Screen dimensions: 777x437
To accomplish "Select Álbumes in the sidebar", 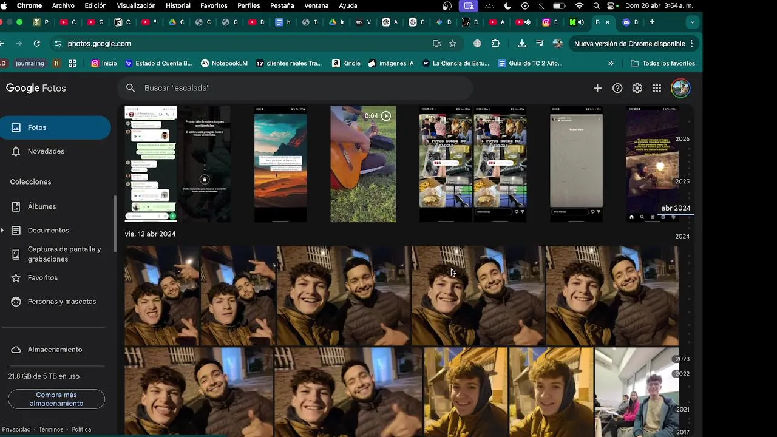I will click(42, 206).
